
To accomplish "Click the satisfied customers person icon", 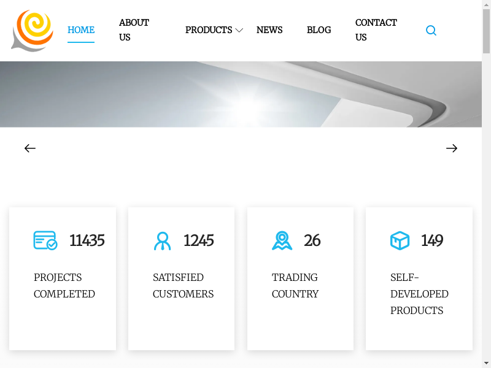I will (x=162, y=240).
